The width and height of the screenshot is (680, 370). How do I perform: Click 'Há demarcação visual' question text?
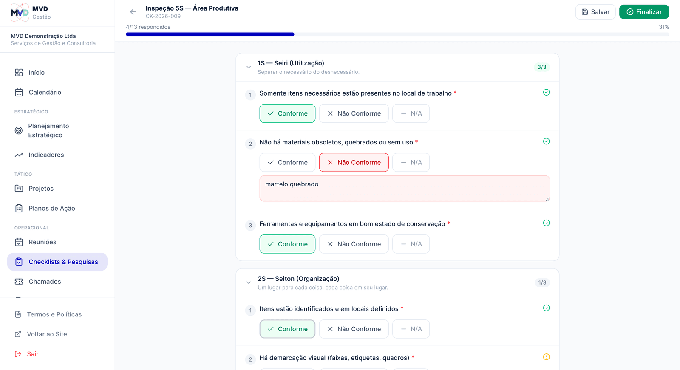334,358
